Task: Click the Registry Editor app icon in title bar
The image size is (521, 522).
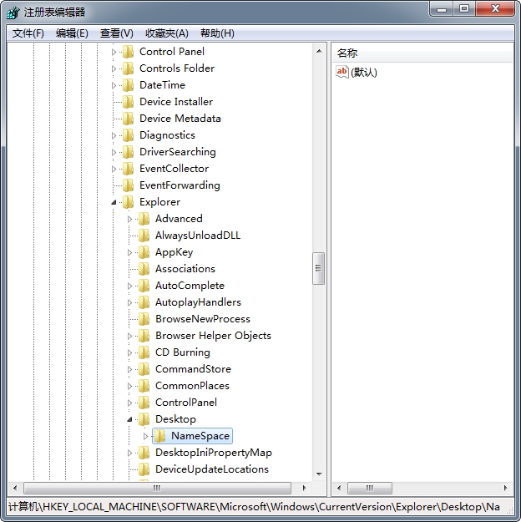Action: [13, 13]
